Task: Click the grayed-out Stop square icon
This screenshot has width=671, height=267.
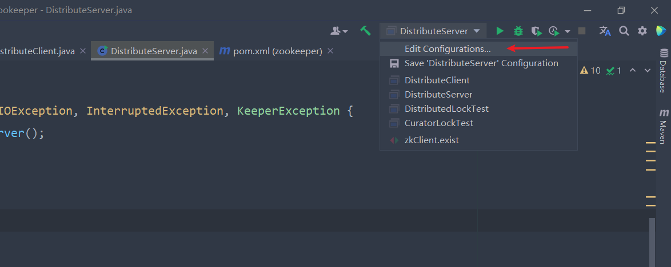Action: [582, 31]
